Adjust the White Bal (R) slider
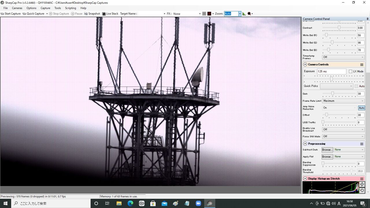This screenshot has height=208, width=370. [339, 35]
